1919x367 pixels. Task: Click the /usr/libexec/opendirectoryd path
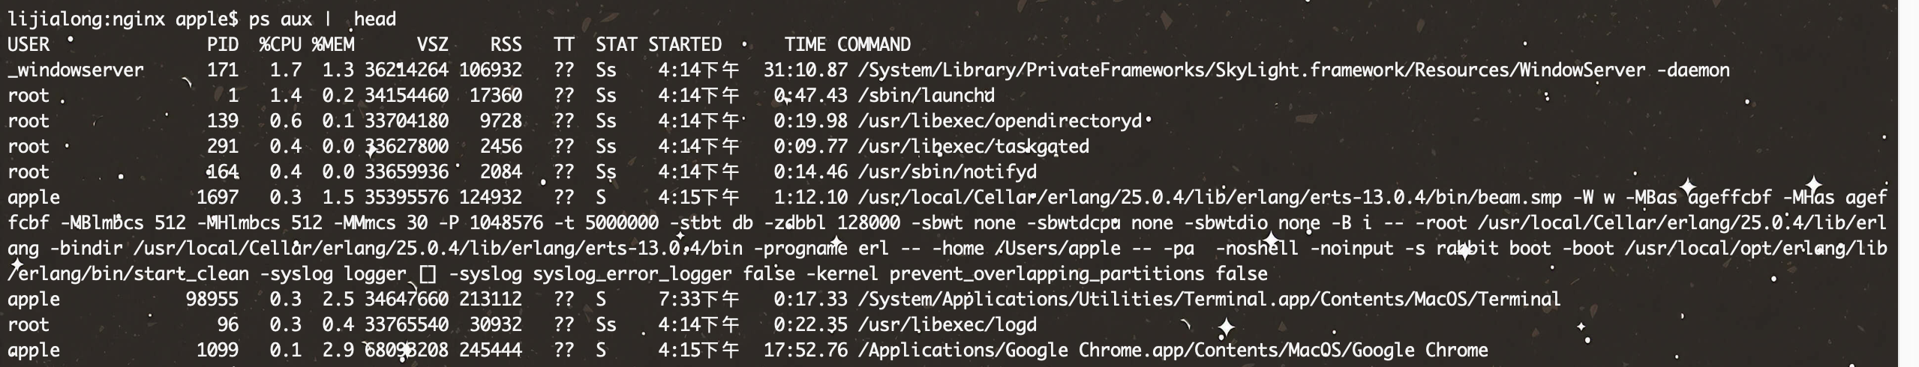1000,121
